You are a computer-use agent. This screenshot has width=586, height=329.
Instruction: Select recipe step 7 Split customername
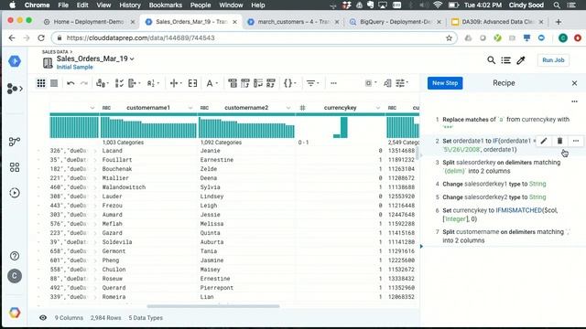503,236
